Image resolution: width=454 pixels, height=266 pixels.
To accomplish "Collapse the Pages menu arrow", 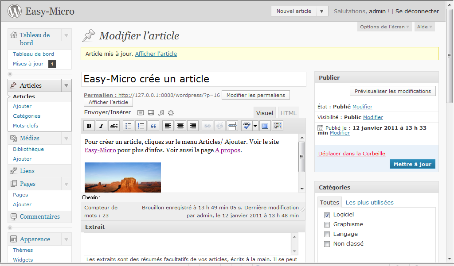I will tap(67, 184).
